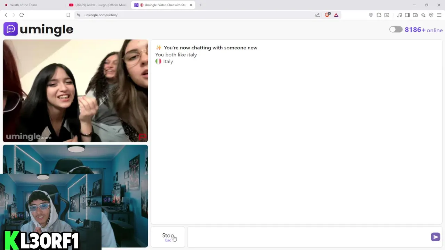
Task: Click the umingle wordmark link
Action: (x=47, y=30)
